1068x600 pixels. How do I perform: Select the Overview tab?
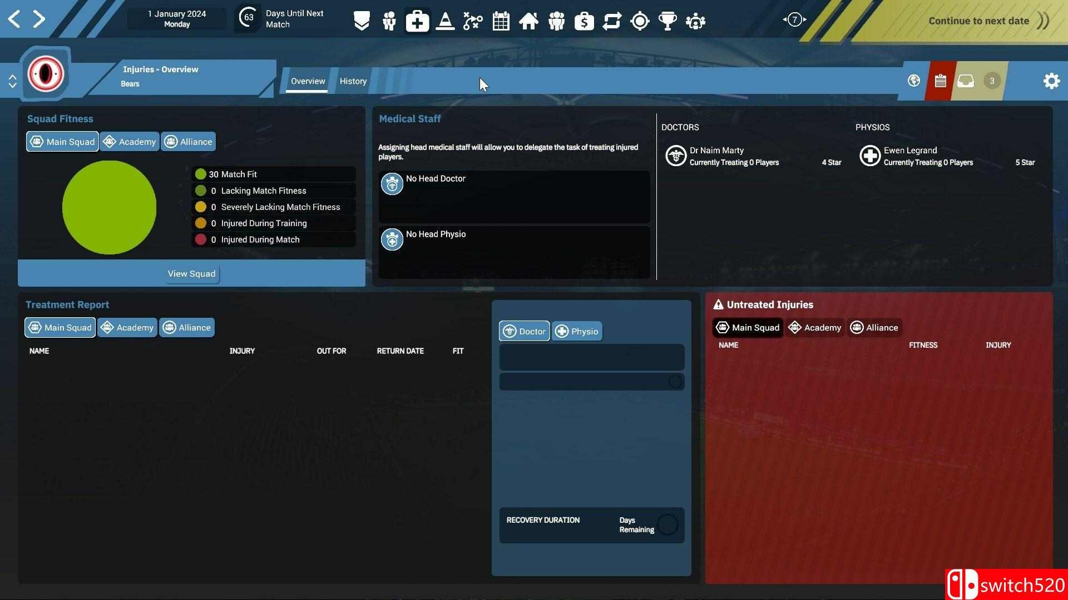tap(308, 81)
